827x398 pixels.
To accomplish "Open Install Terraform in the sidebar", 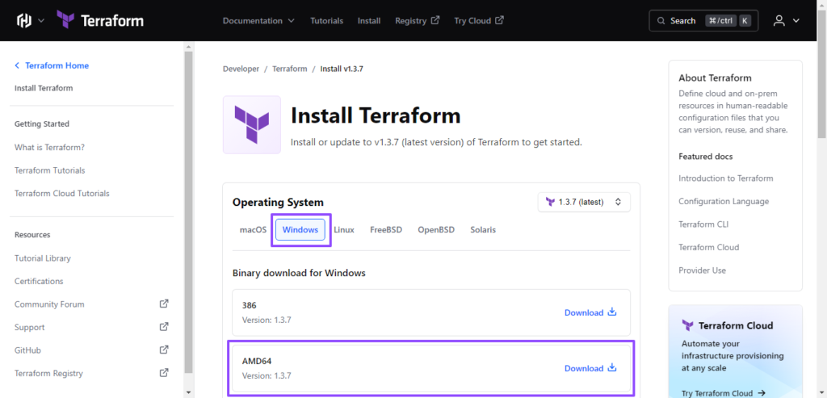I will coord(44,88).
